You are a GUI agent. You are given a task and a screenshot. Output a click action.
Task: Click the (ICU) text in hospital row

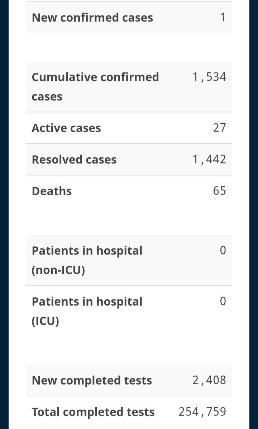click(46, 321)
